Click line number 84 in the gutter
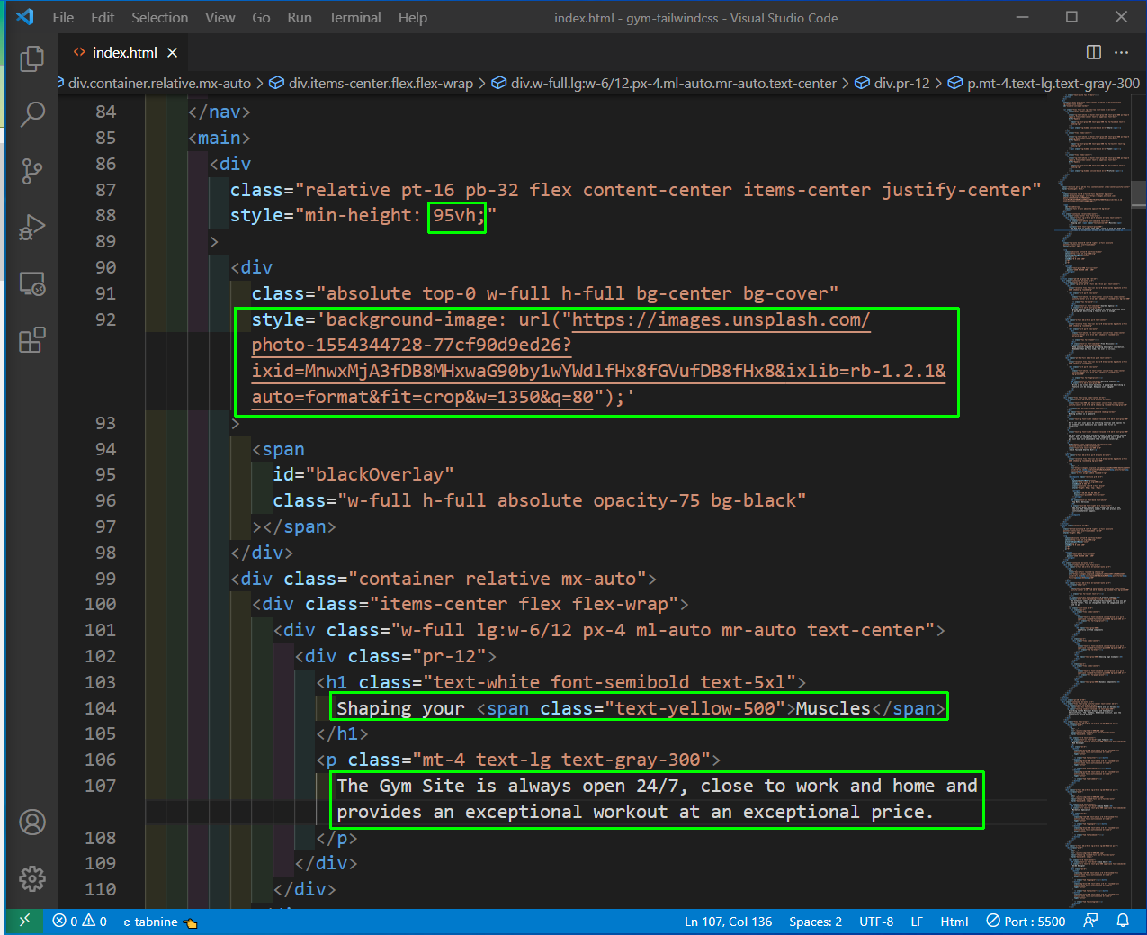 tap(105, 112)
